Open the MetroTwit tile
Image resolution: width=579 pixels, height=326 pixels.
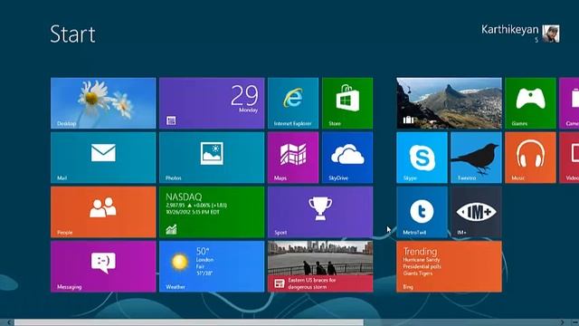[x=422, y=212]
